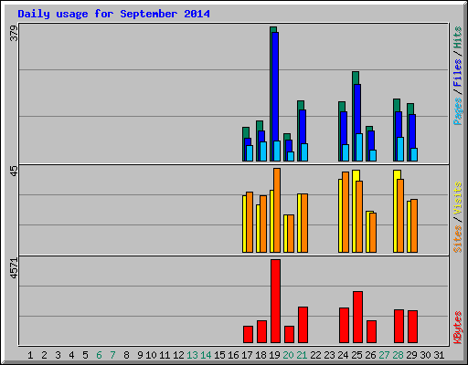The width and height of the screenshot is (468, 365).
Task: Click the 379 y-axis value
Action: [15, 33]
